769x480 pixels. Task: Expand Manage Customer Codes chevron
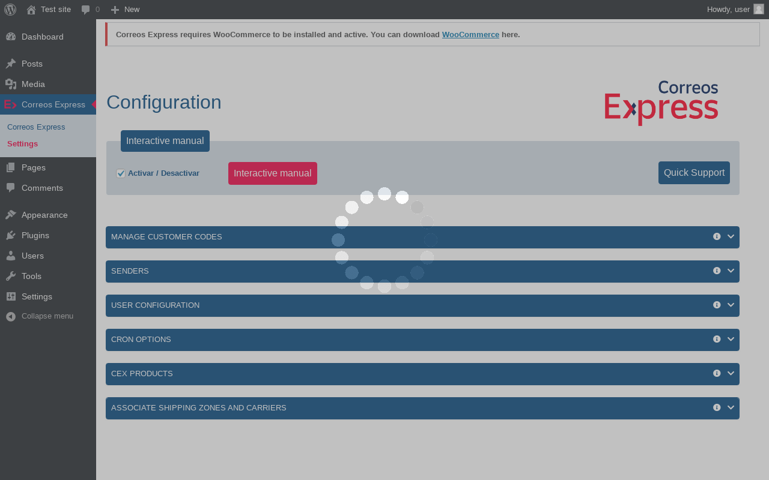click(731, 236)
